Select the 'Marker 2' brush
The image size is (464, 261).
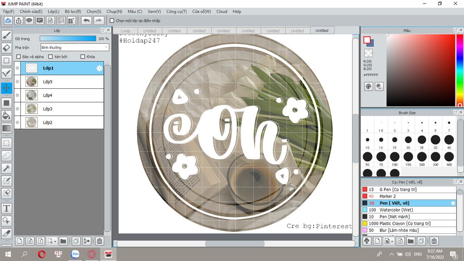pyautogui.click(x=409, y=196)
